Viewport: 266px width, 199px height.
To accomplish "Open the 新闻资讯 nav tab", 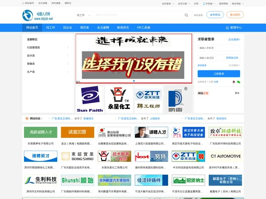I will click(123, 28).
